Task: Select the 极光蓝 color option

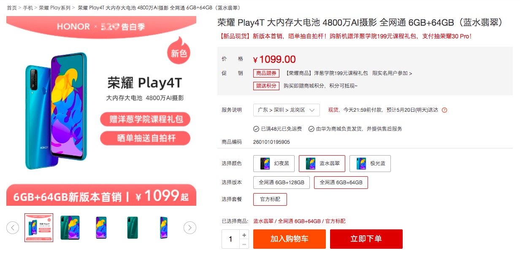Action: point(370,164)
